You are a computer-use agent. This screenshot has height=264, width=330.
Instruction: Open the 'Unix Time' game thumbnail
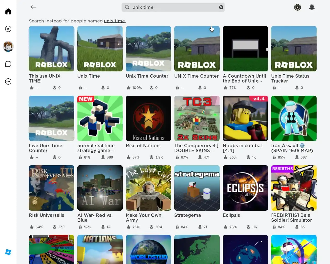[x=100, y=49]
